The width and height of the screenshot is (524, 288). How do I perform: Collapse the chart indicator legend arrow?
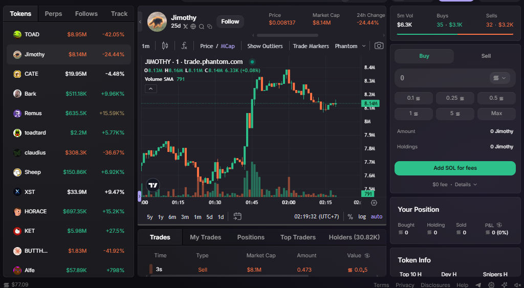151,89
